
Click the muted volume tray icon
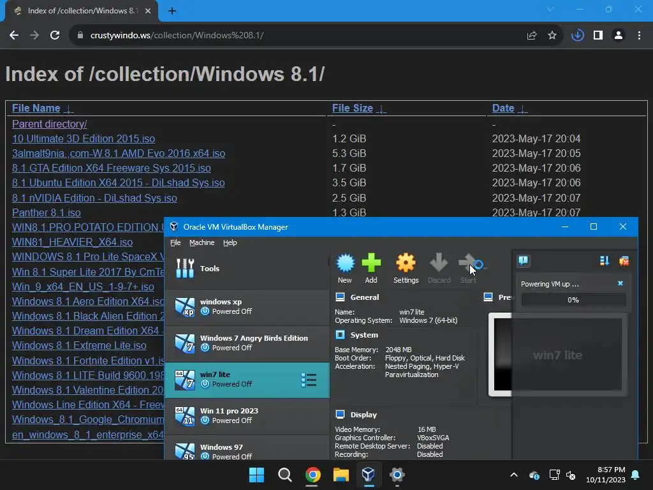pyautogui.click(x=571, y=475)
